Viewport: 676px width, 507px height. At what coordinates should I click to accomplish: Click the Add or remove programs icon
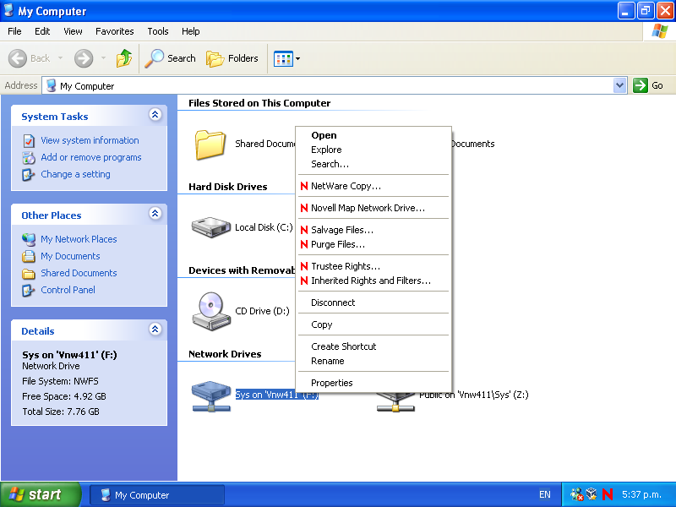coord(29,158)
